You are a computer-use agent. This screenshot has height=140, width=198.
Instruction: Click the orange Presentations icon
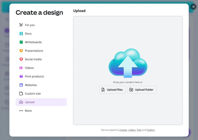pos(21,51)
